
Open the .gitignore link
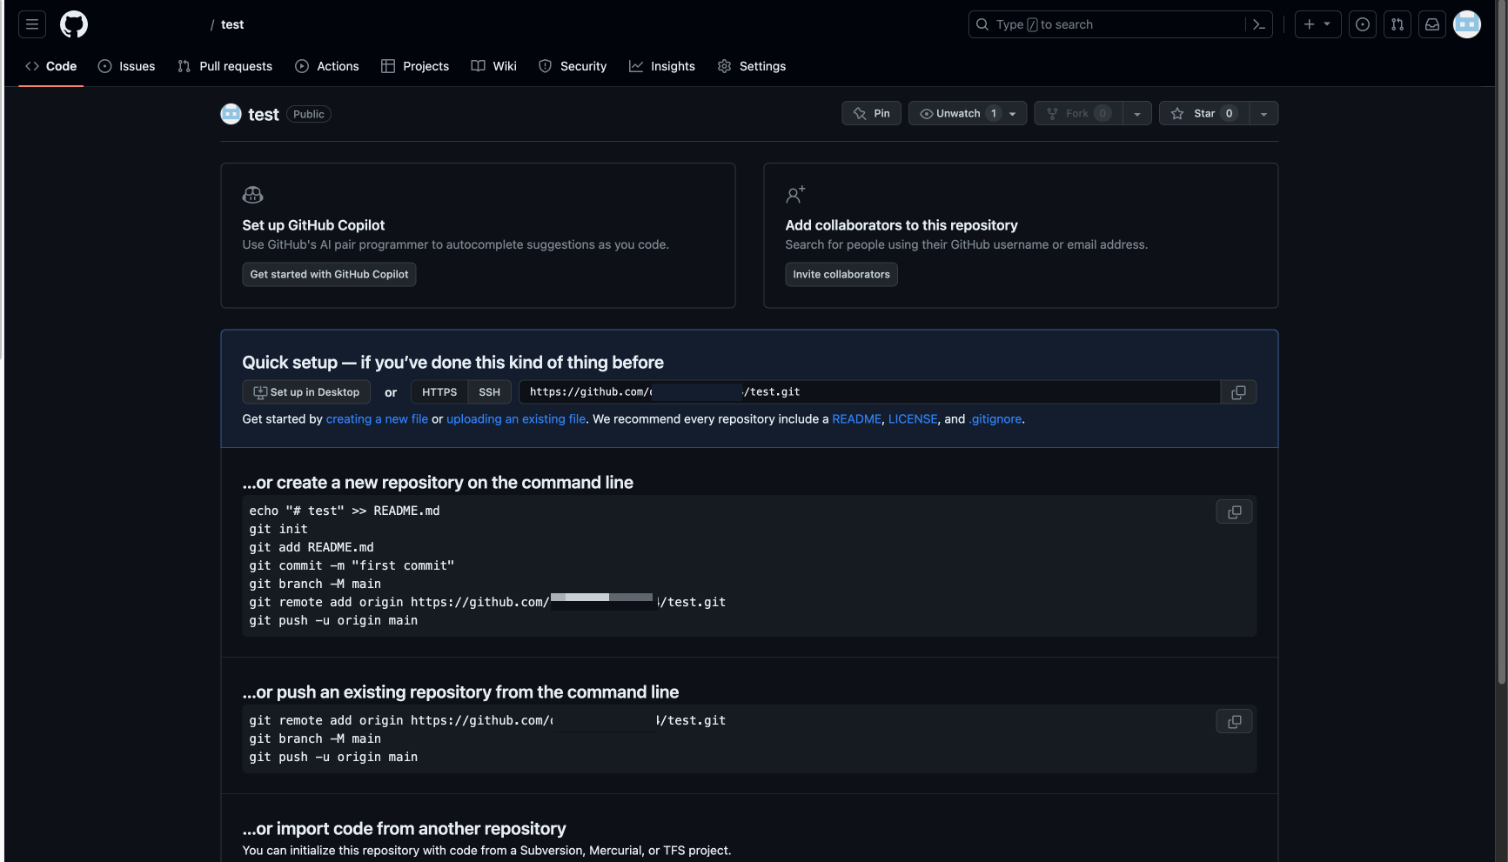(x=995, y=419)
